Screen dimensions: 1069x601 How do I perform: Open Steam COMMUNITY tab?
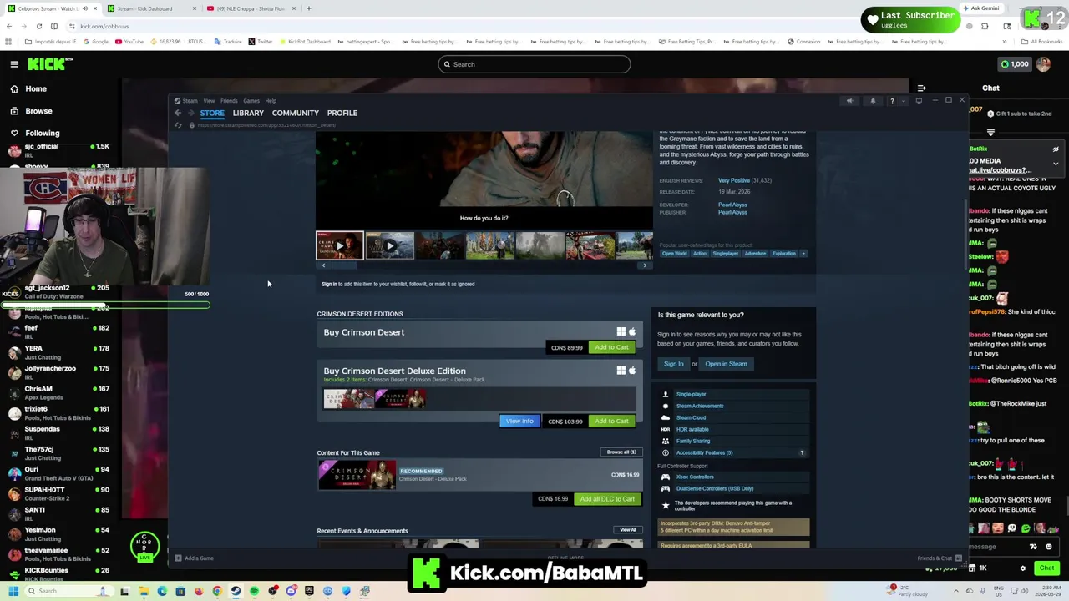[296, 113]
